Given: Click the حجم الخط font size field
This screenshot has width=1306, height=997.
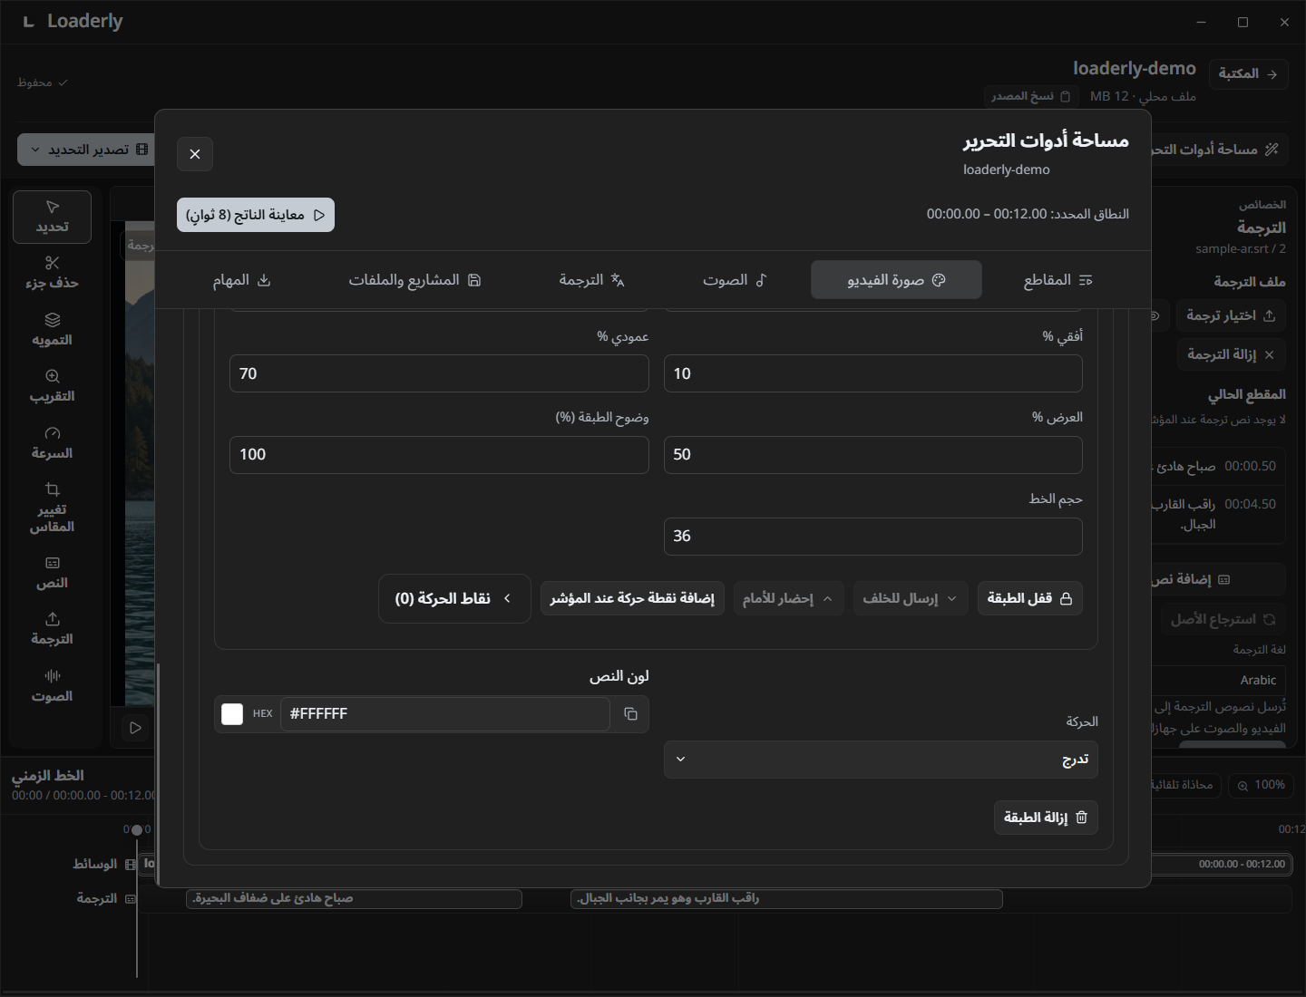Looking at the screenshot, I should [872, 537].
